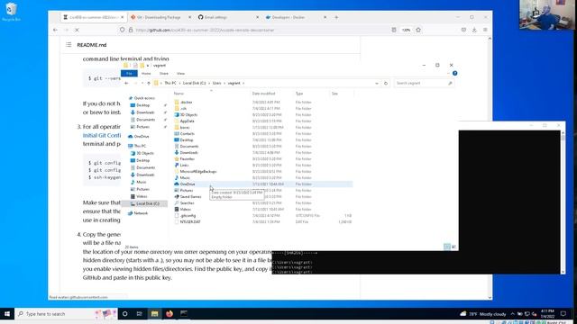The image size is (577, 324).
Task: Open the MicrosoftEdgeBackups folder
Action: tap(198, 171)
